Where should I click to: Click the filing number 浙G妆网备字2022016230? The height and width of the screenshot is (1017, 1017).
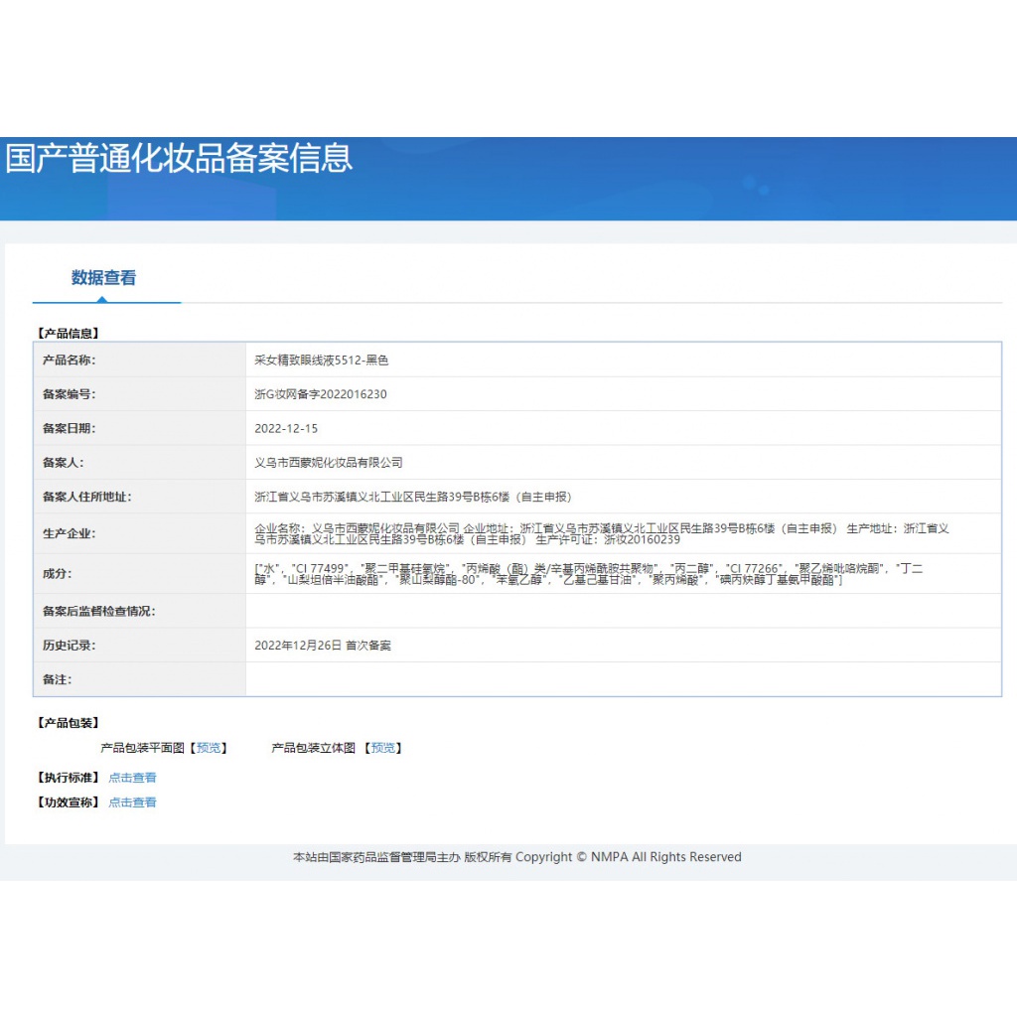[321, 394]
